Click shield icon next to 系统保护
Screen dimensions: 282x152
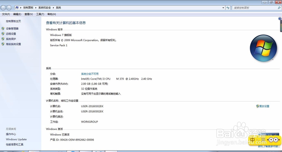coord(3,39)
